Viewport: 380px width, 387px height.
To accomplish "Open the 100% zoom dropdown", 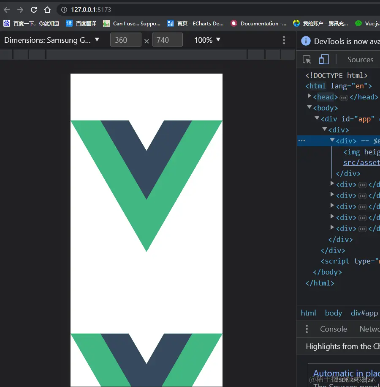I will click(207, 40).
